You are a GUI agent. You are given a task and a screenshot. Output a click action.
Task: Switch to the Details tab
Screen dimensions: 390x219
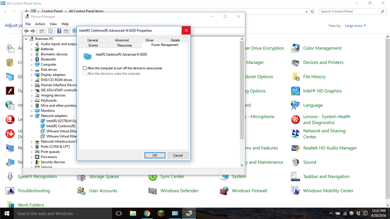175,40
